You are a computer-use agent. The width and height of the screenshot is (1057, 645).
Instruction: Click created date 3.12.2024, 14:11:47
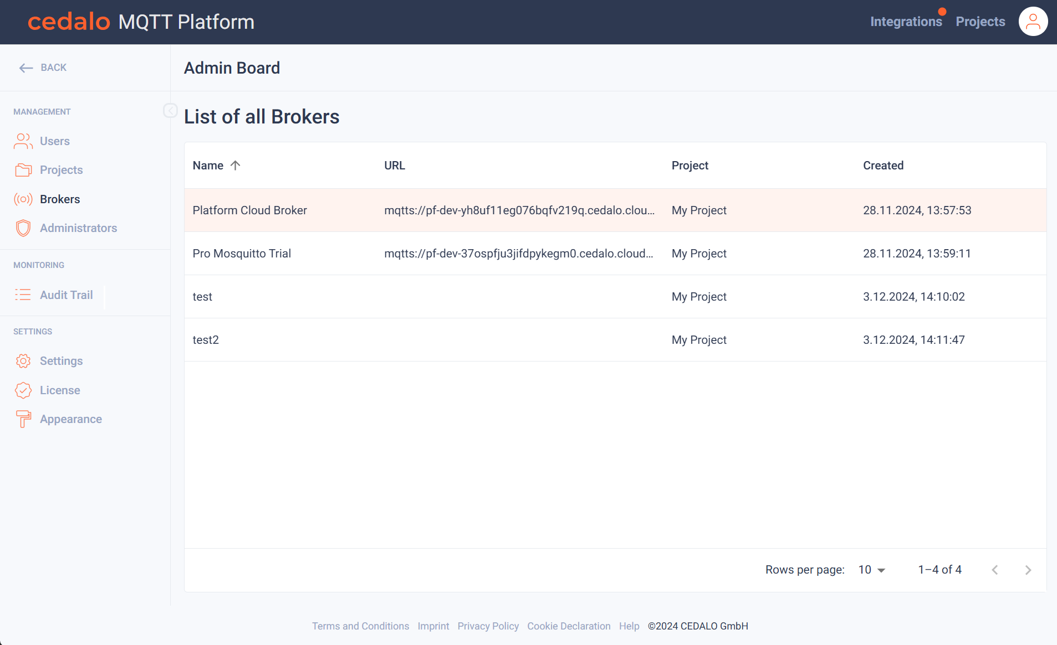913,340
